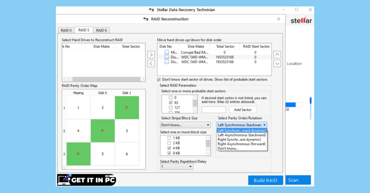Click the Scan button in main window

298,180
